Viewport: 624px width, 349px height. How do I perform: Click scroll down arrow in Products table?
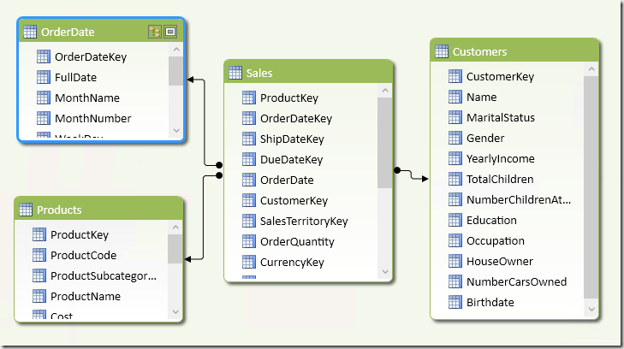(175, 312)
